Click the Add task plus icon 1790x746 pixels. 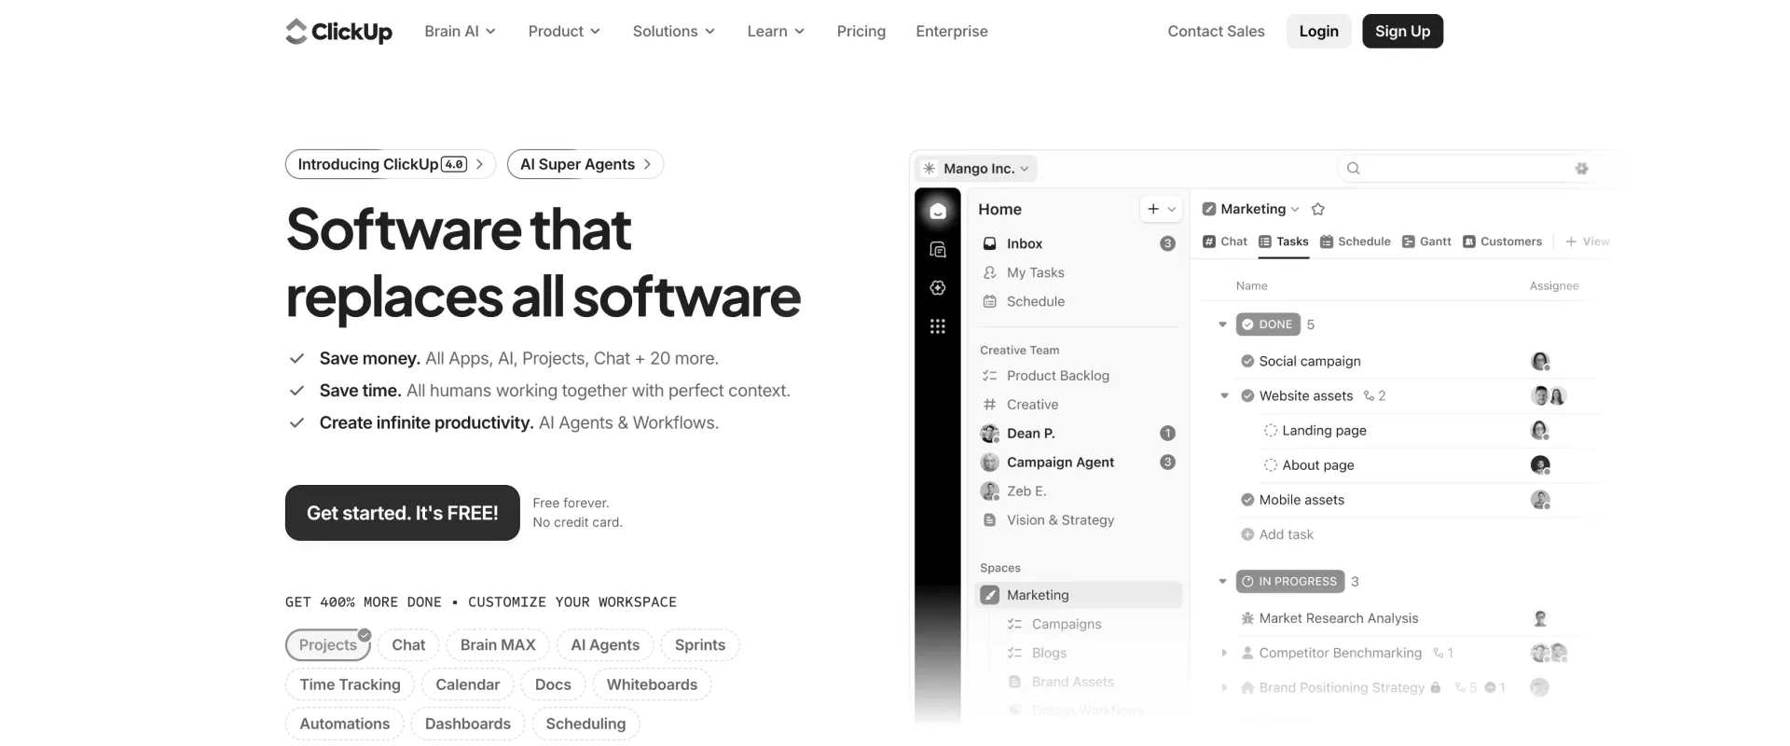click(1247, 534)
